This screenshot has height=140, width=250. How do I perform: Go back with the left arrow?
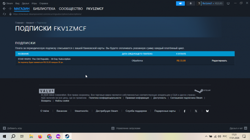[x=4, y=8]
